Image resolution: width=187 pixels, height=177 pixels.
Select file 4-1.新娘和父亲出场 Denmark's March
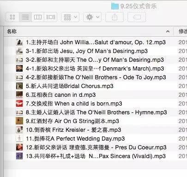[95, 69]
